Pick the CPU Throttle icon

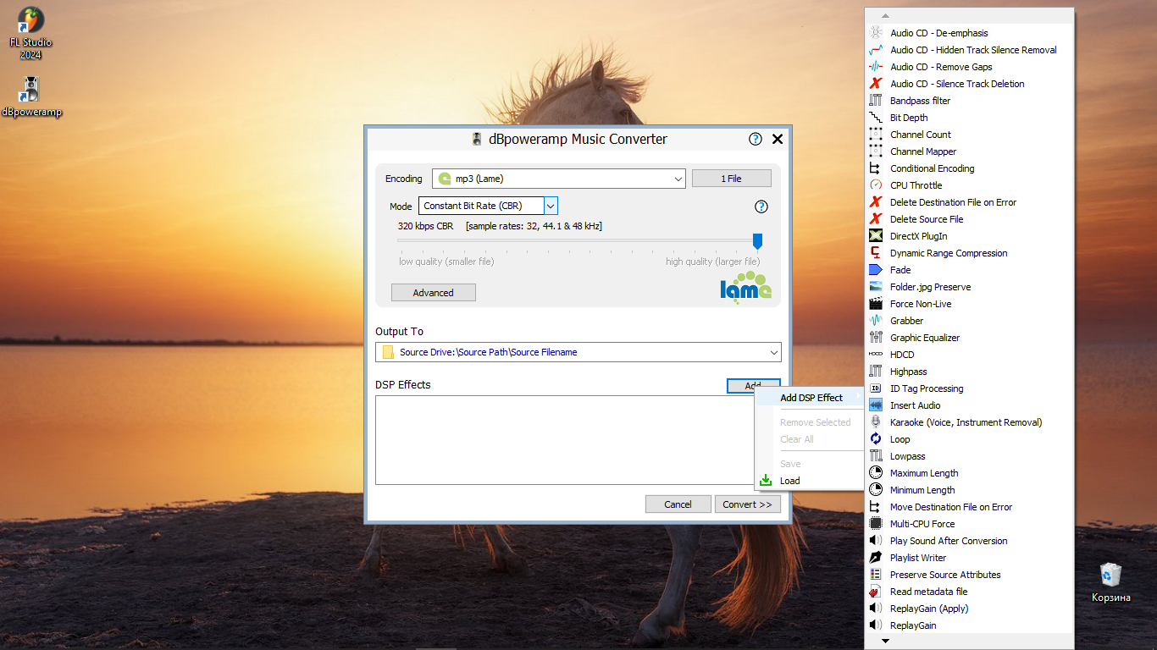point(876,185)
